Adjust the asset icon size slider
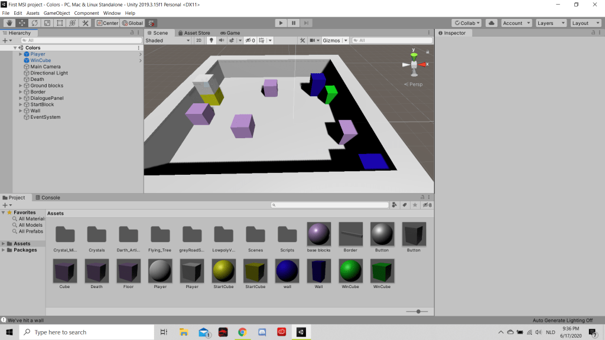This screenshot has height=340, width=605. point(418,311)
